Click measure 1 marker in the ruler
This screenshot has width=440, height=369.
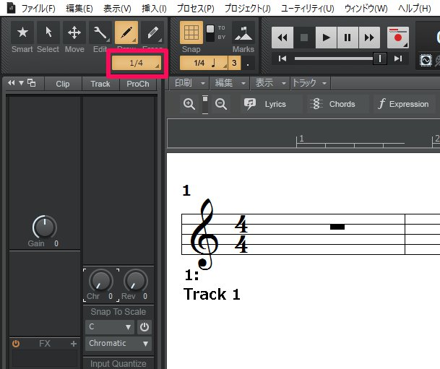[301, 139]
